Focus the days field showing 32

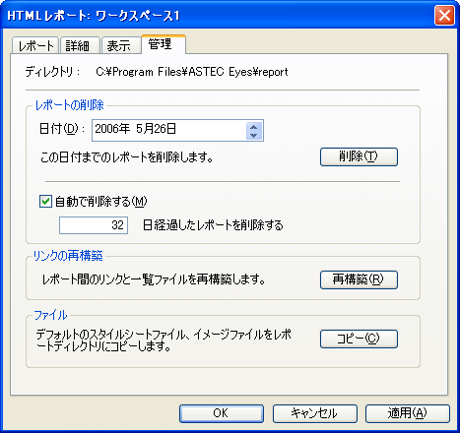click(x=94, y=225)
